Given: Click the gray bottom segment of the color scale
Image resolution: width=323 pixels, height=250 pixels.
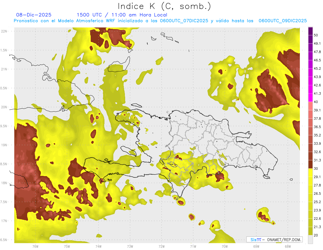Looking at the screenshot, I should click(310, 239).
